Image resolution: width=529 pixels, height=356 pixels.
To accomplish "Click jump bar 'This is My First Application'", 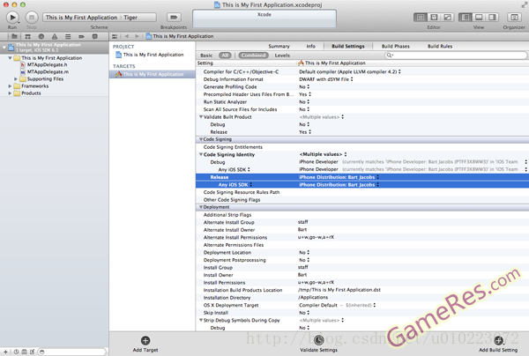I will tap(180, 36).
